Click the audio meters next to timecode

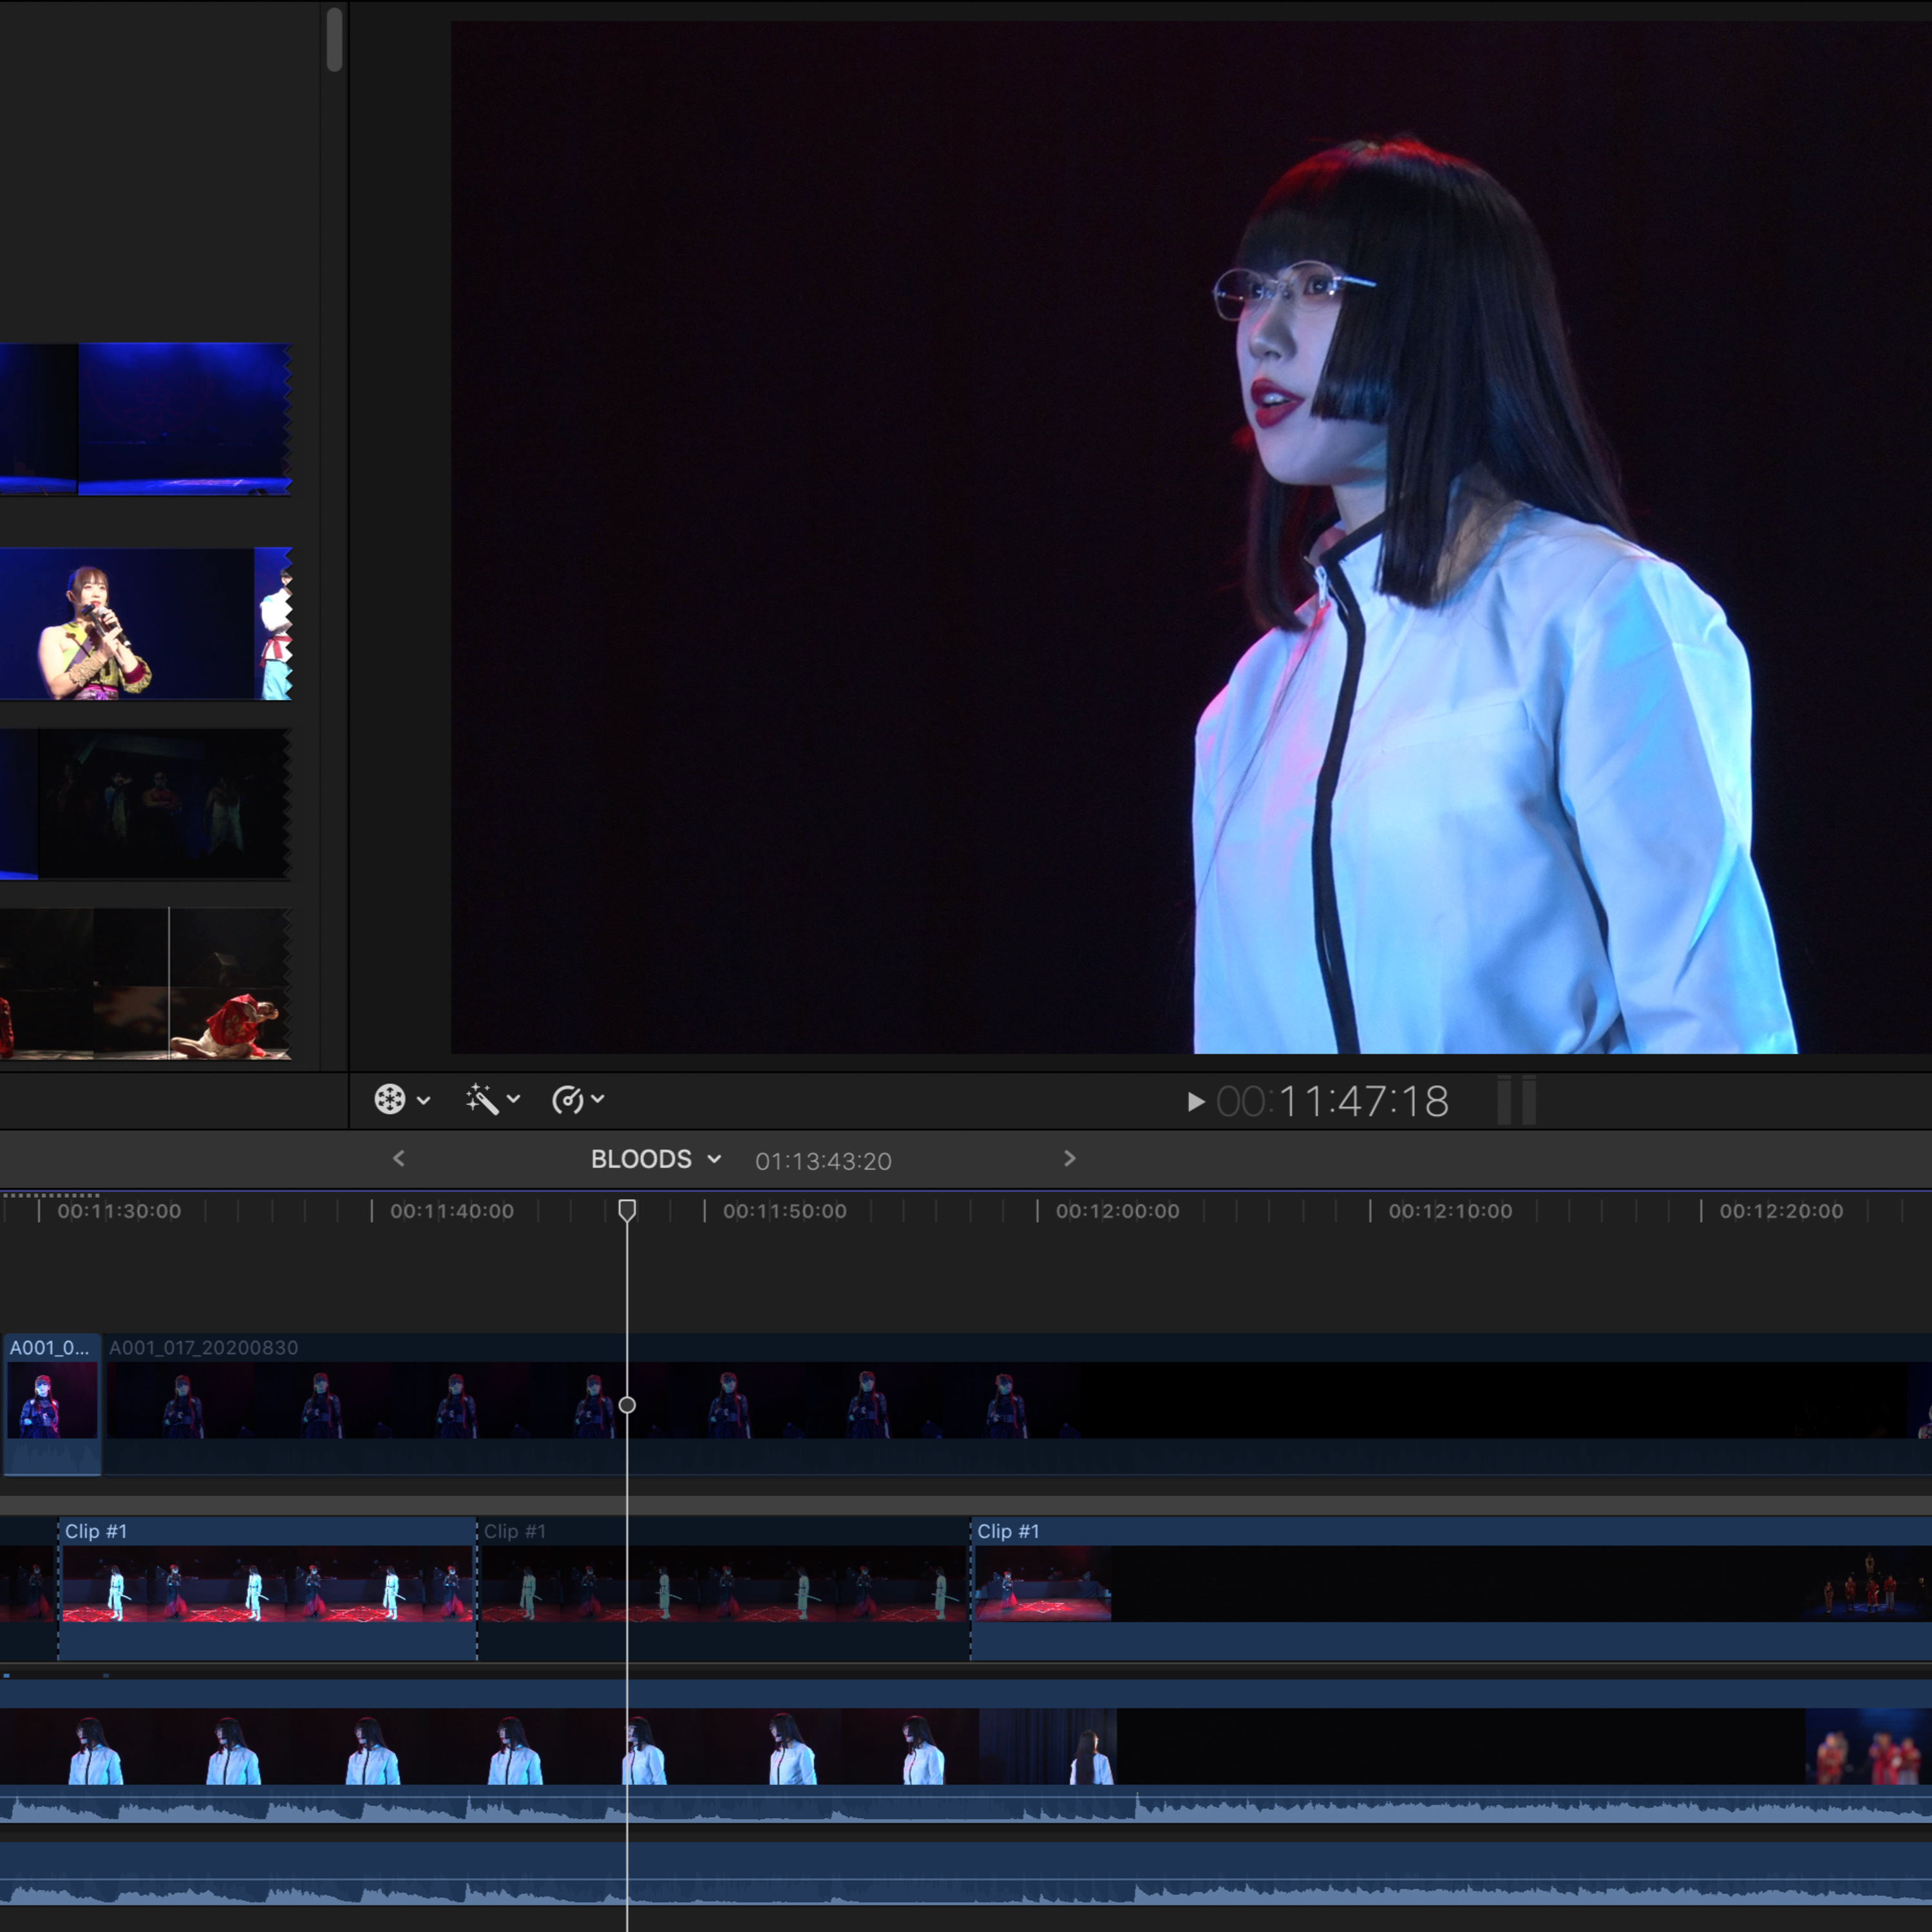[x=1516, y=1101]
